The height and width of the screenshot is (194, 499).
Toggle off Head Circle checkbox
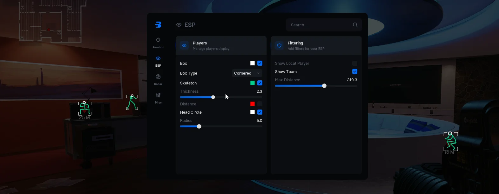click(260, 112)
